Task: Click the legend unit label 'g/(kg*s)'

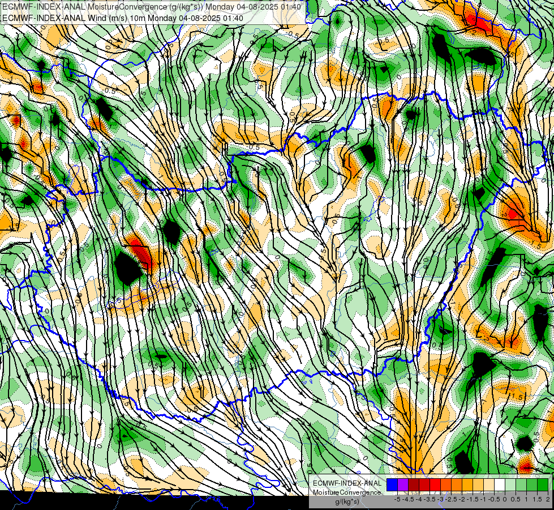Action: coord(347,501)
